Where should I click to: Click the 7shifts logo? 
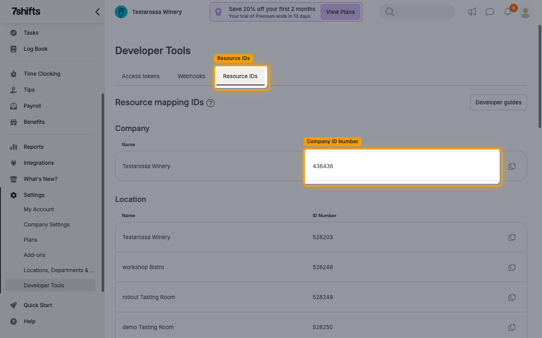click(26, 11)
